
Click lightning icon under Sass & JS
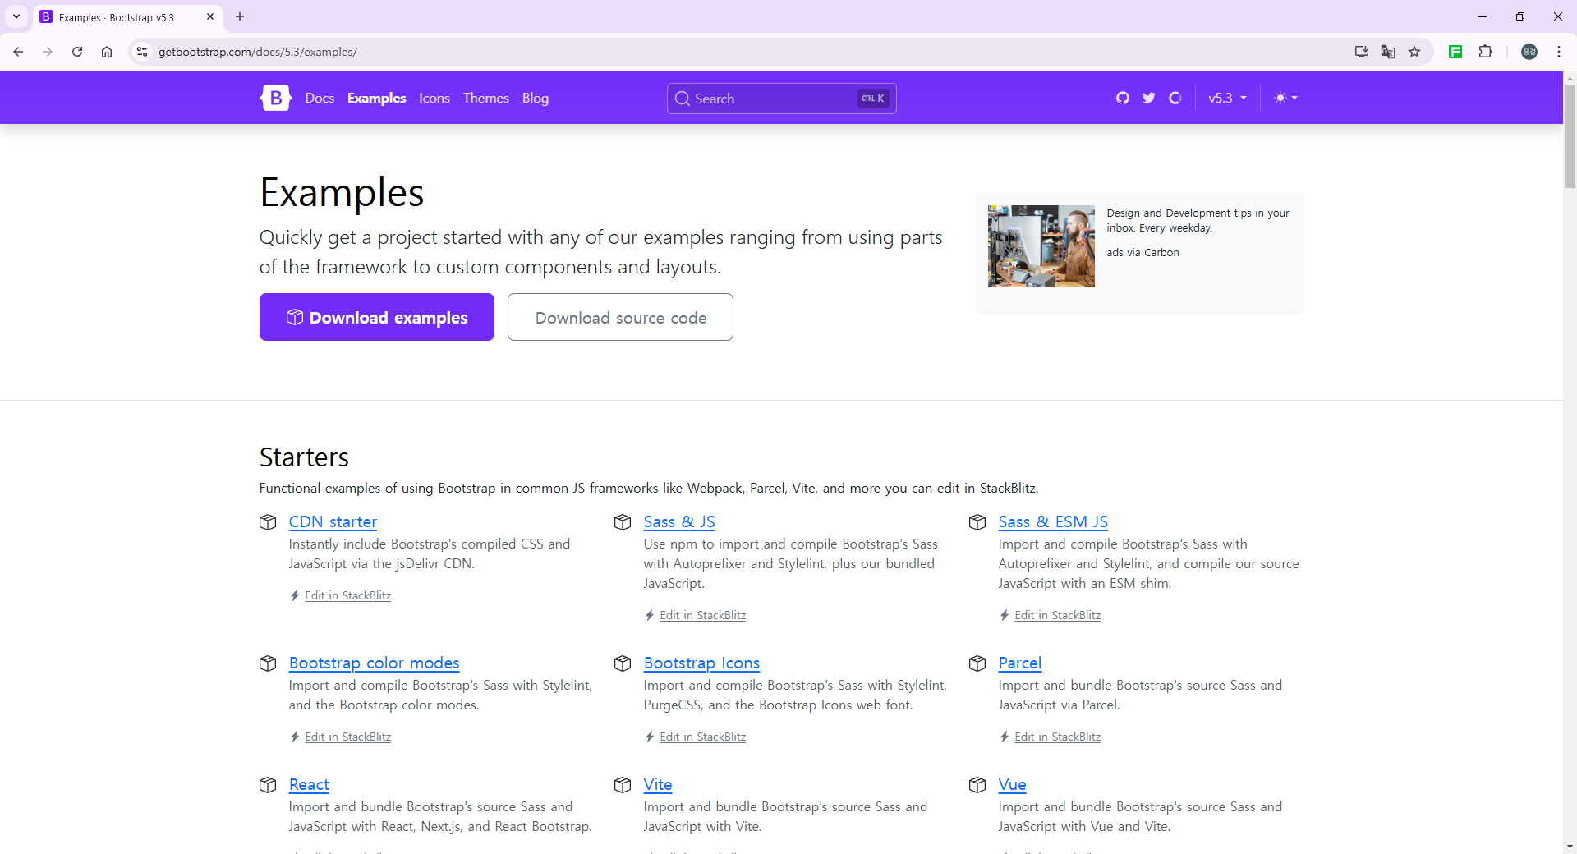coord(650,615)
